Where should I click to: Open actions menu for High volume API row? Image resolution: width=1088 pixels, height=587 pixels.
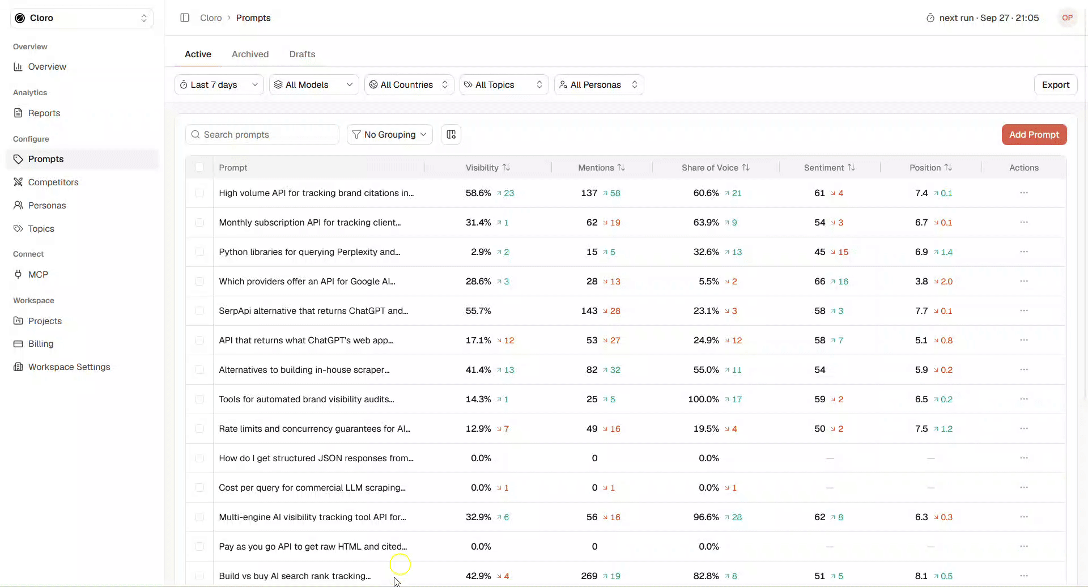(1024, 193)
